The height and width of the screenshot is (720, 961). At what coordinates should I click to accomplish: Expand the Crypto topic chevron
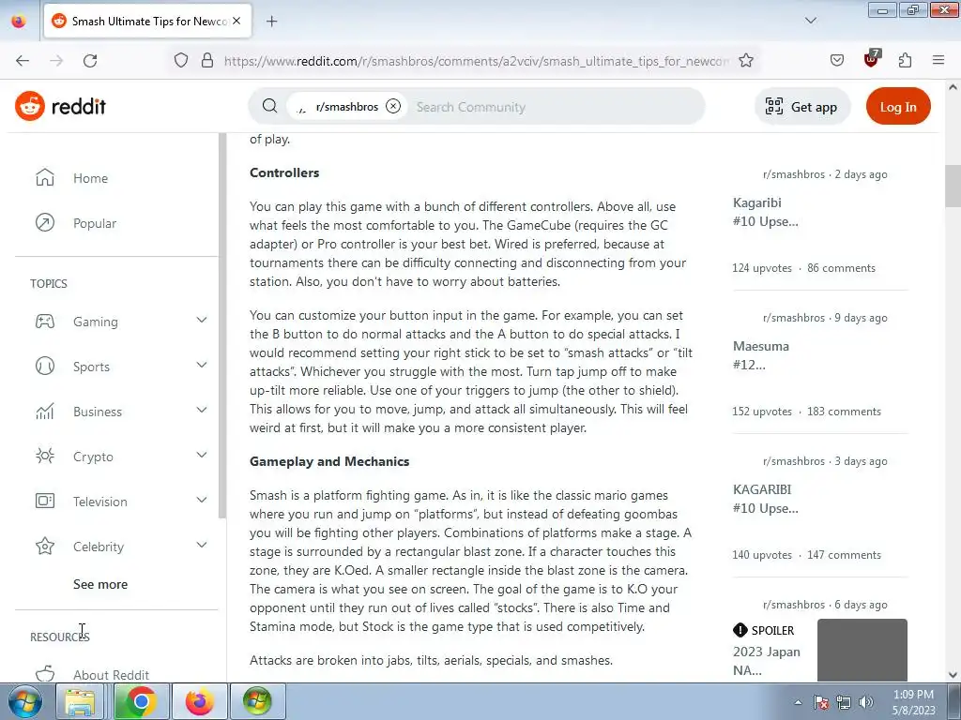coord(202,455)
